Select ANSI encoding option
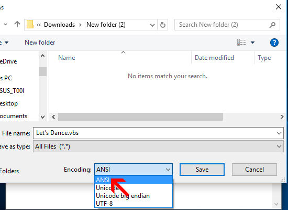288x210 pixels. pos(134,180)
